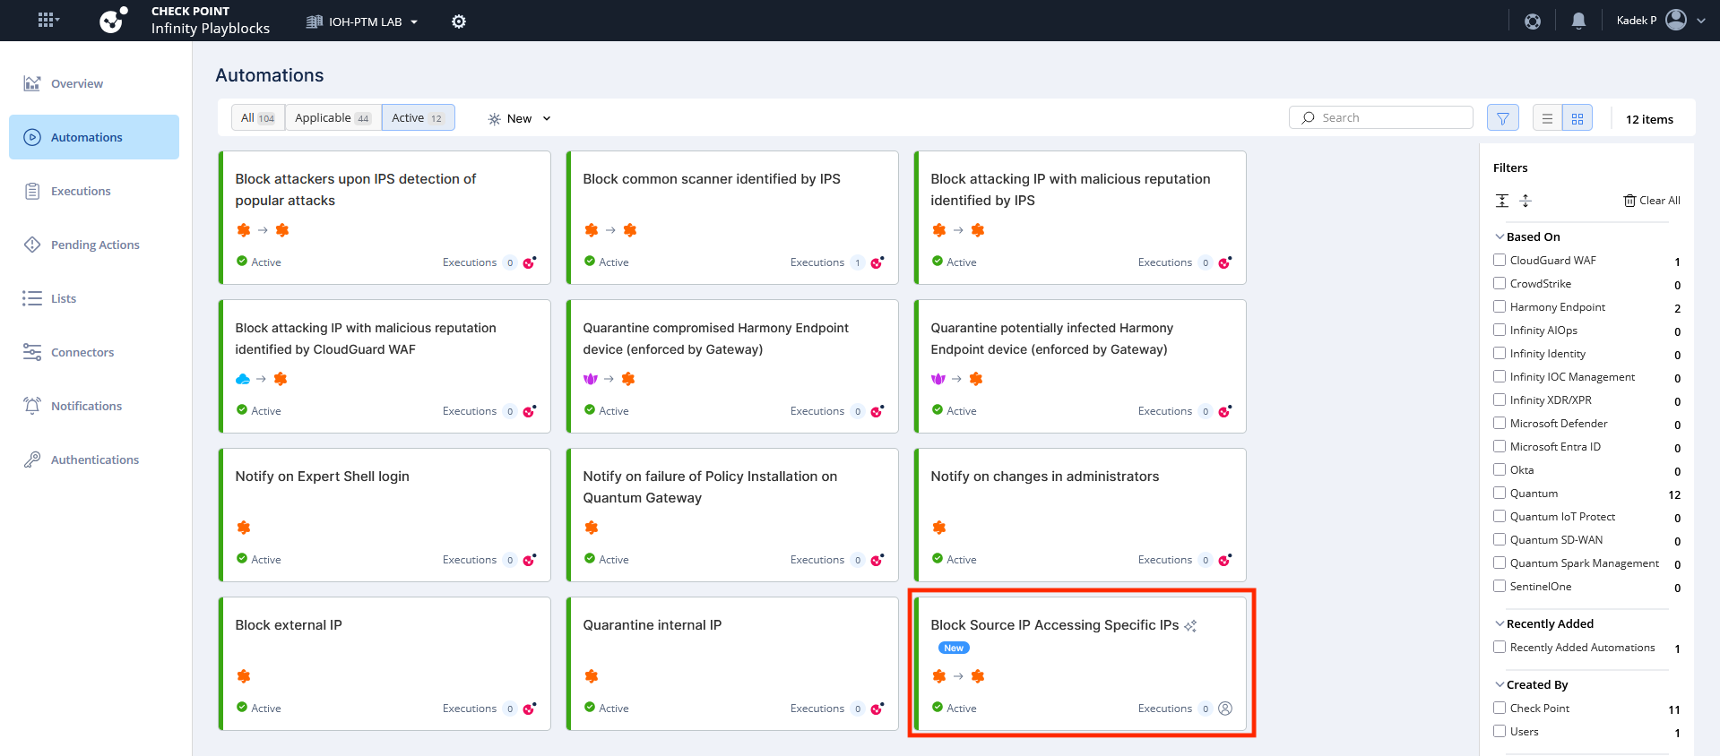Click the Search input field

click(1389, 117)
